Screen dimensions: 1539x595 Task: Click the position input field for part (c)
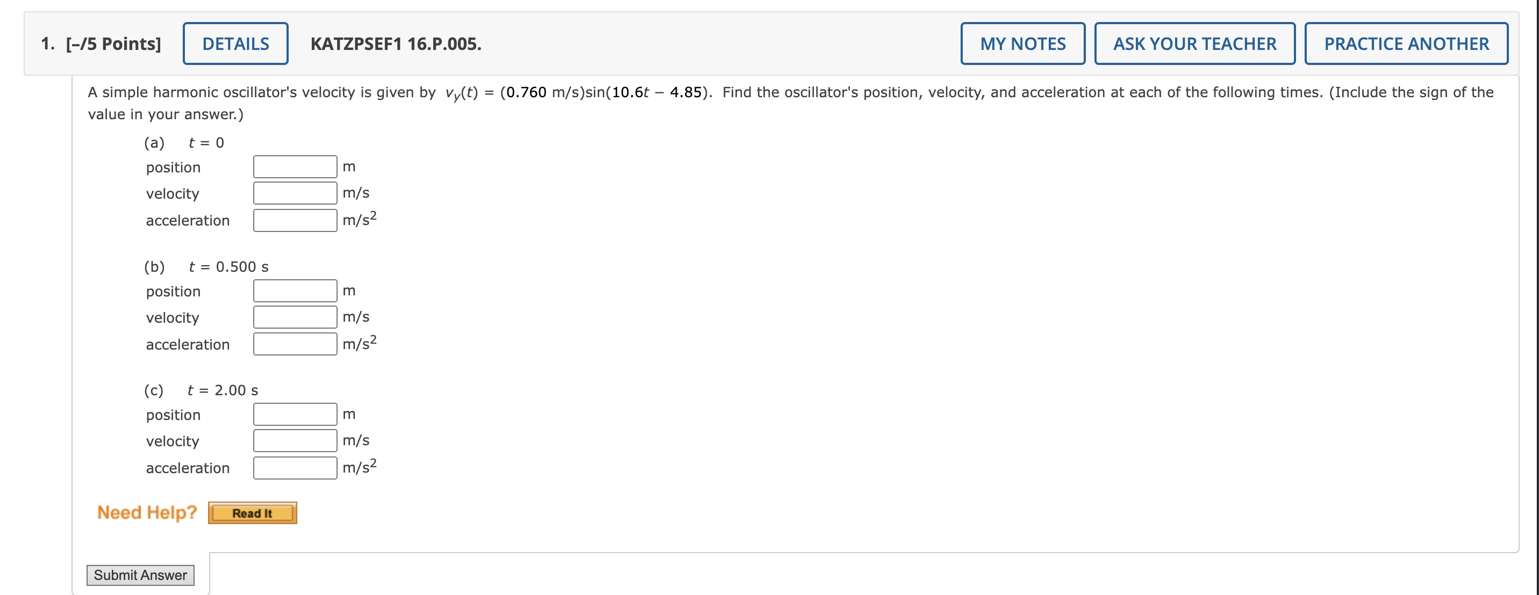pos(295,413)
